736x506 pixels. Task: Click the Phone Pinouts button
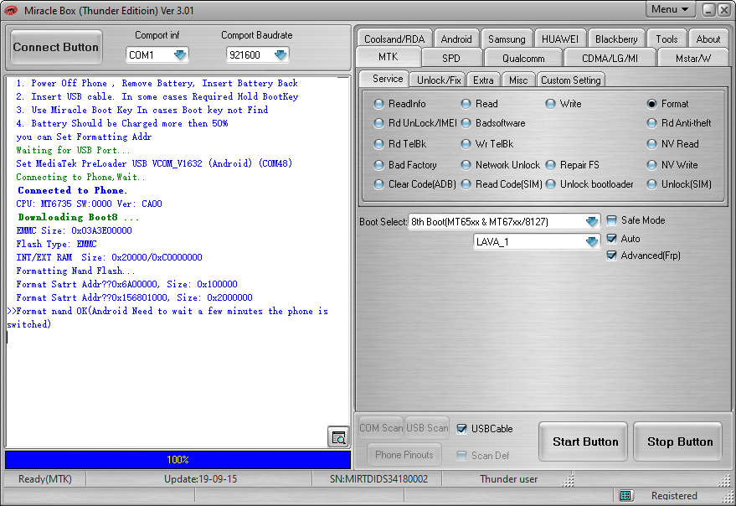coord(404,454)
